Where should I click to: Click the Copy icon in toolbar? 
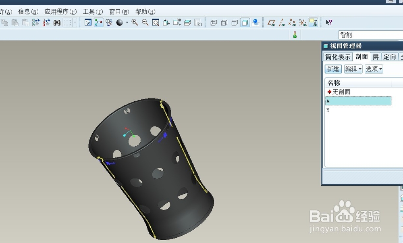click(4, 23)
